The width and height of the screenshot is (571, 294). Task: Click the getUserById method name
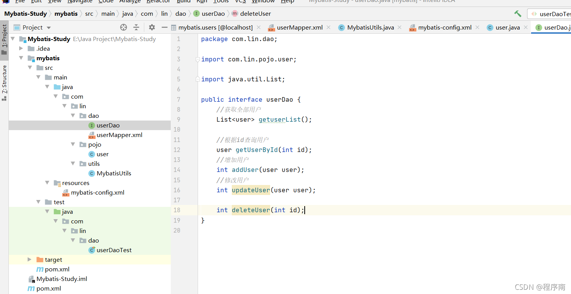click(x=257, y=150)
